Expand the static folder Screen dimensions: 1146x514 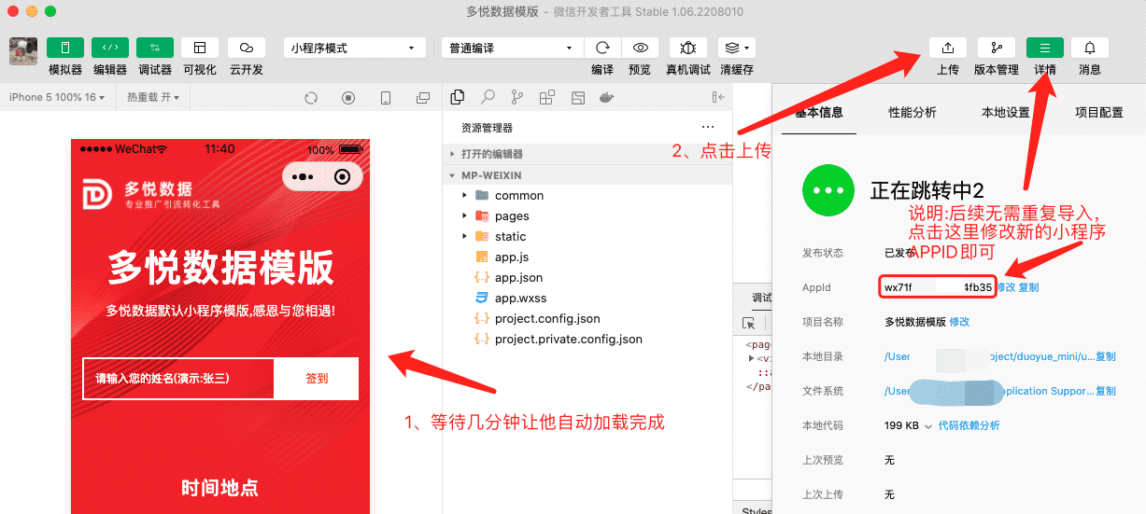pos(587,236)
